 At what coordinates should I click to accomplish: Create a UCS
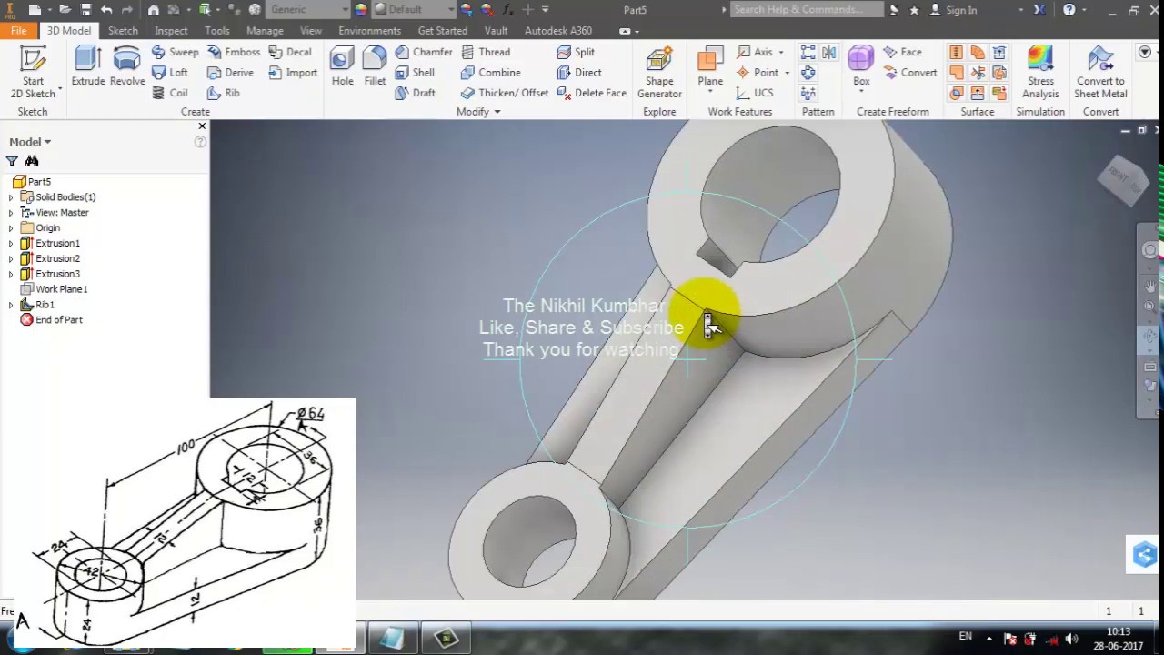pos(755,93)
